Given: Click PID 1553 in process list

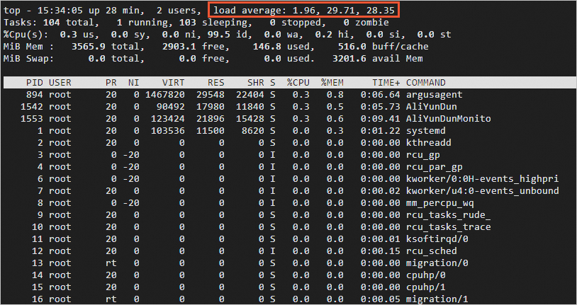Looking at the screenshot, I should tap(32, 119).
